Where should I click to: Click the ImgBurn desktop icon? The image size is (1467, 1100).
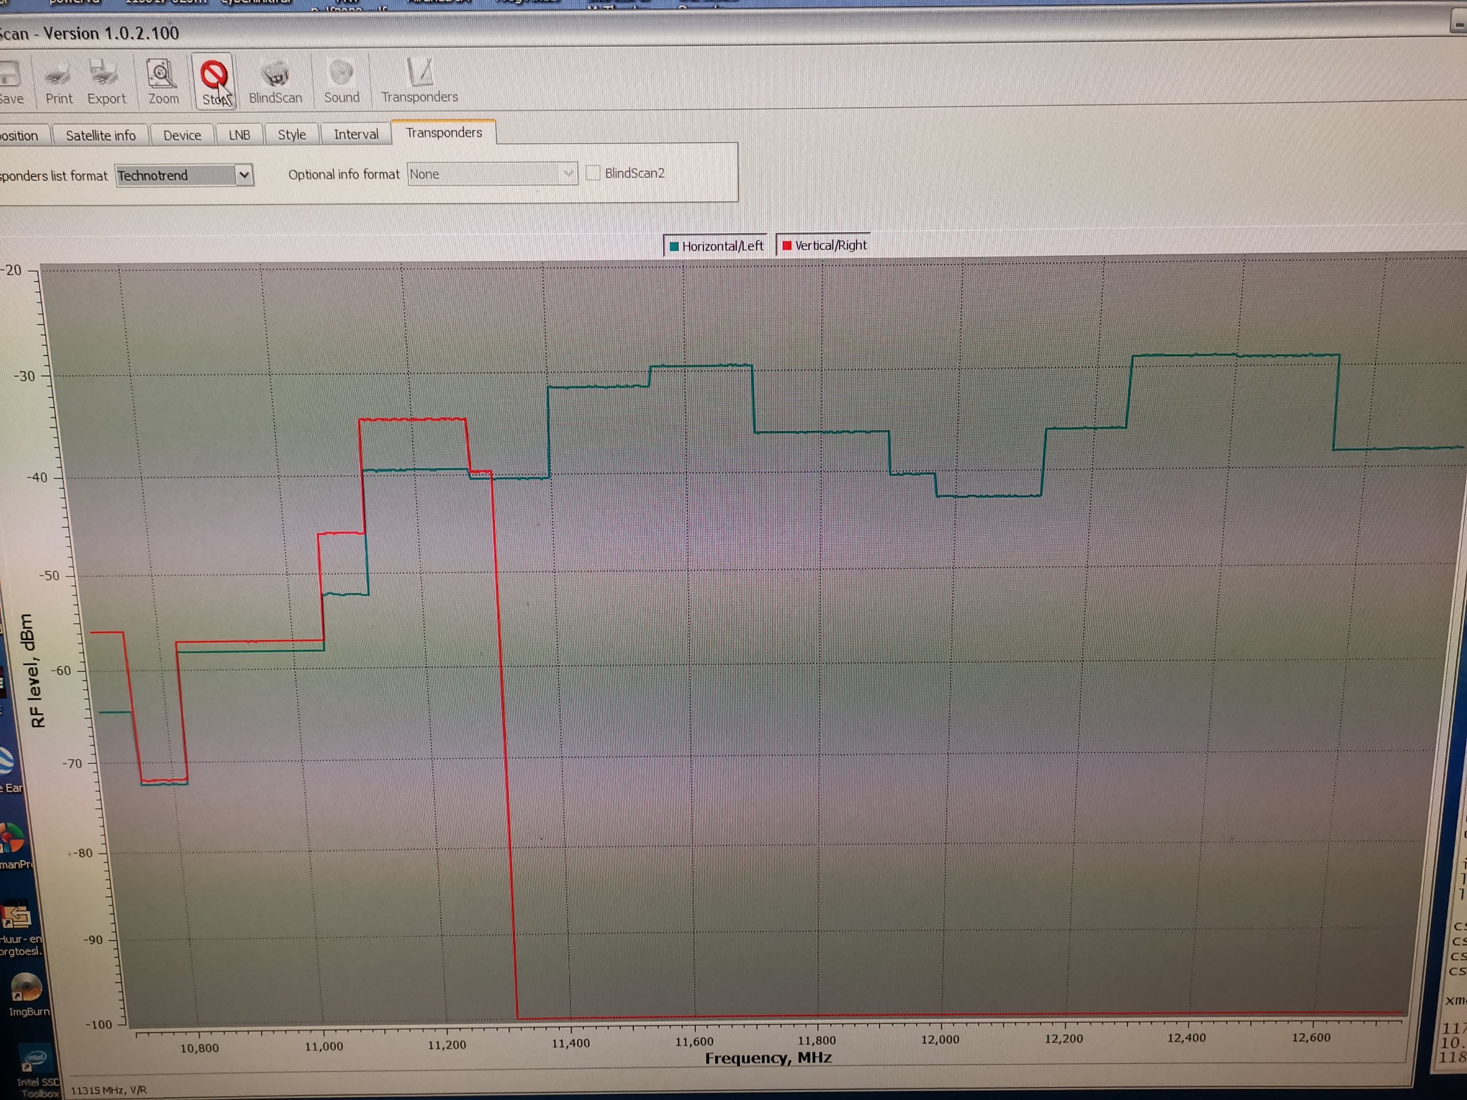pos(28,995)
